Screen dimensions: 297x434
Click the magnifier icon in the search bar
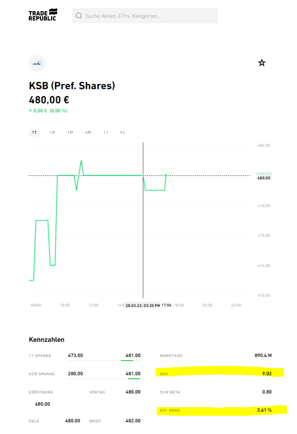pos(79,16)
